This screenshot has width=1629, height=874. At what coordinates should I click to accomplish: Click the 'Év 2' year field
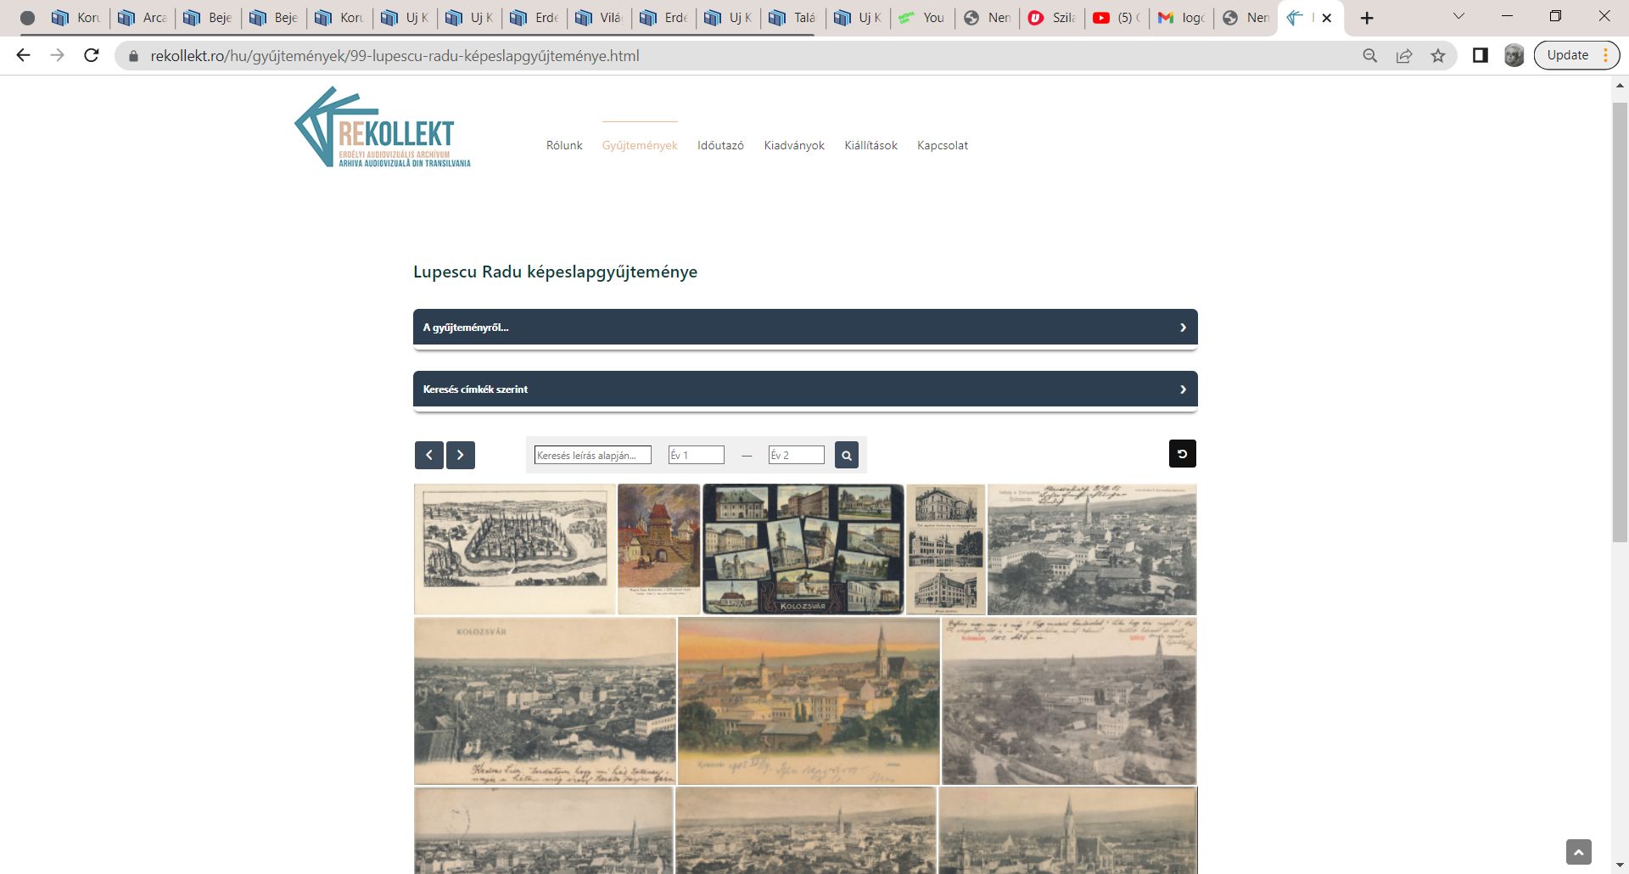[x=796, y=455]
